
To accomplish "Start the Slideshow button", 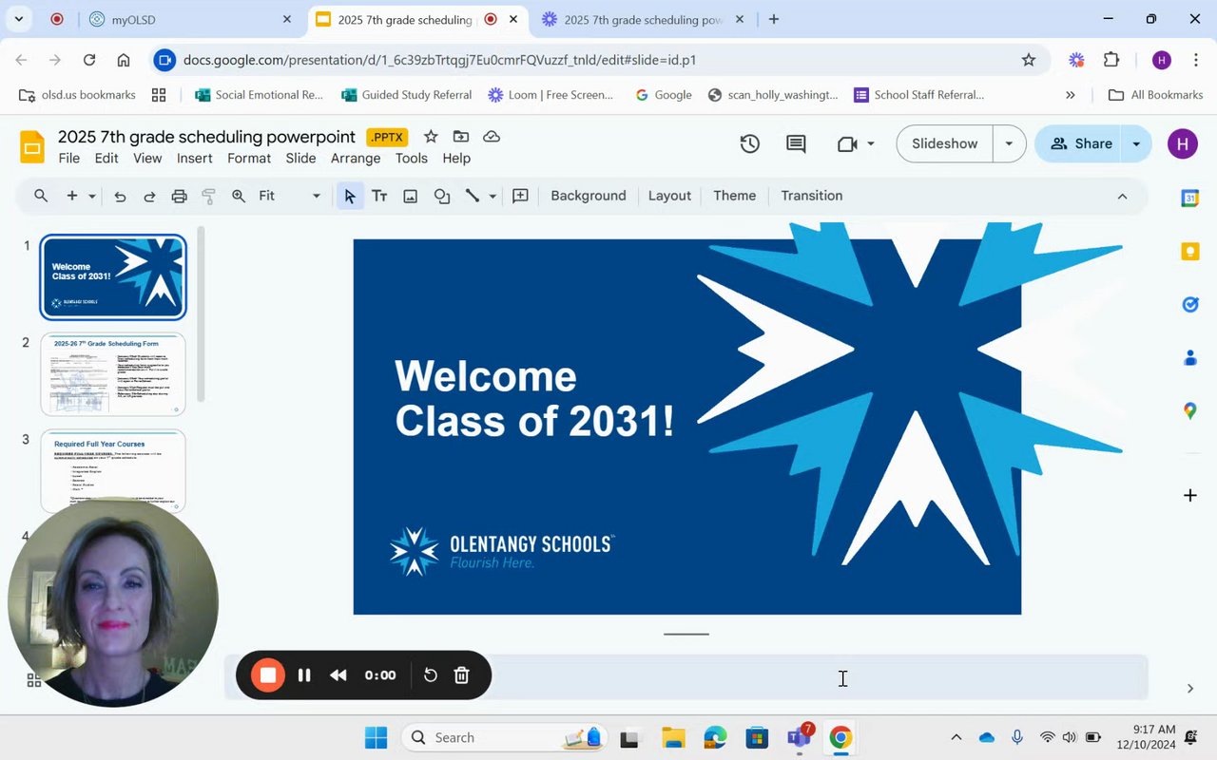I will [x=945, y=143].
